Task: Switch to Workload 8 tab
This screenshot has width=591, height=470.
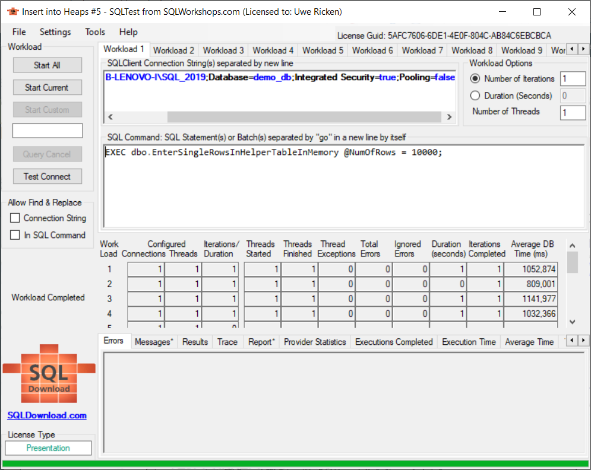Action: tap(472, 50)
